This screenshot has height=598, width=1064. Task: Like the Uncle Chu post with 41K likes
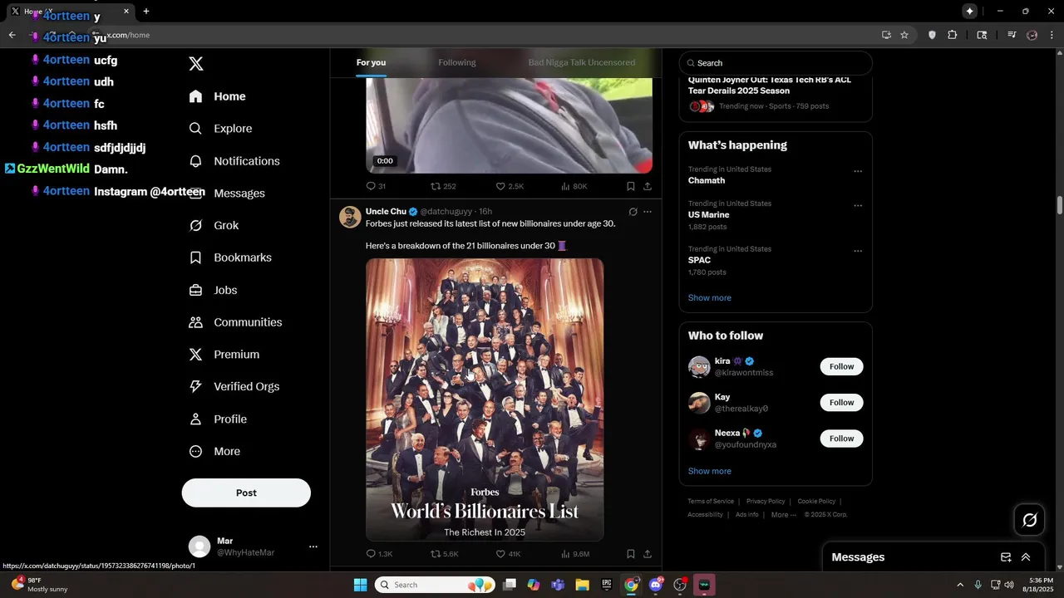pos(508,554)
